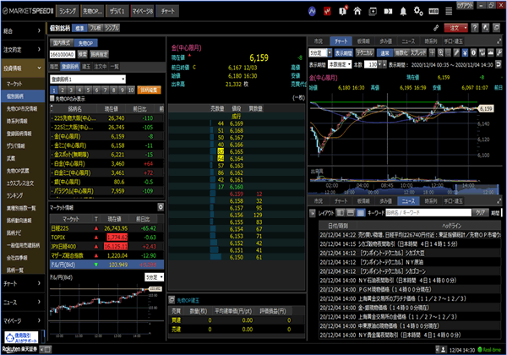Click the news play arrow button

click(x=313, y=213)
